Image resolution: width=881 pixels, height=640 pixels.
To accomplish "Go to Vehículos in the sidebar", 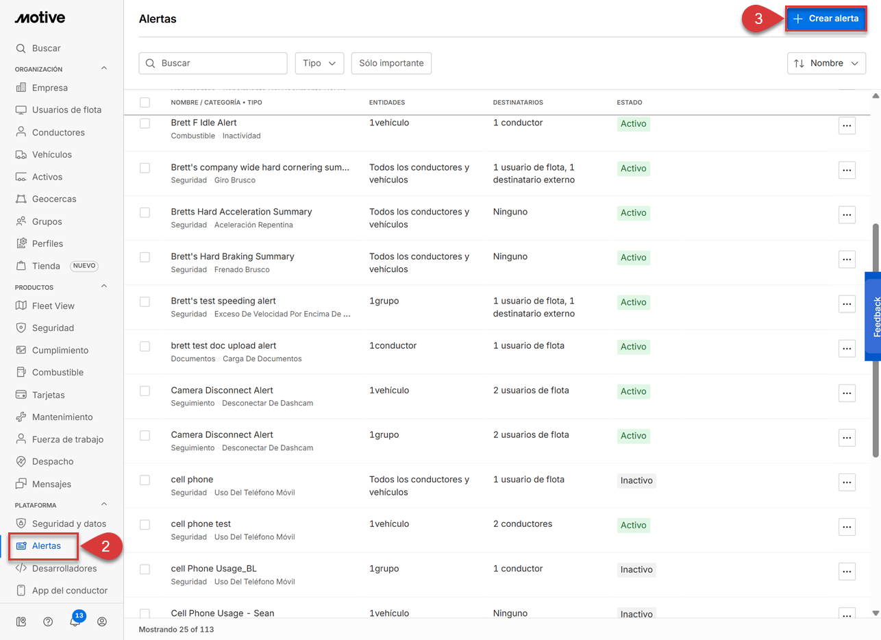I will click(51, 154).
